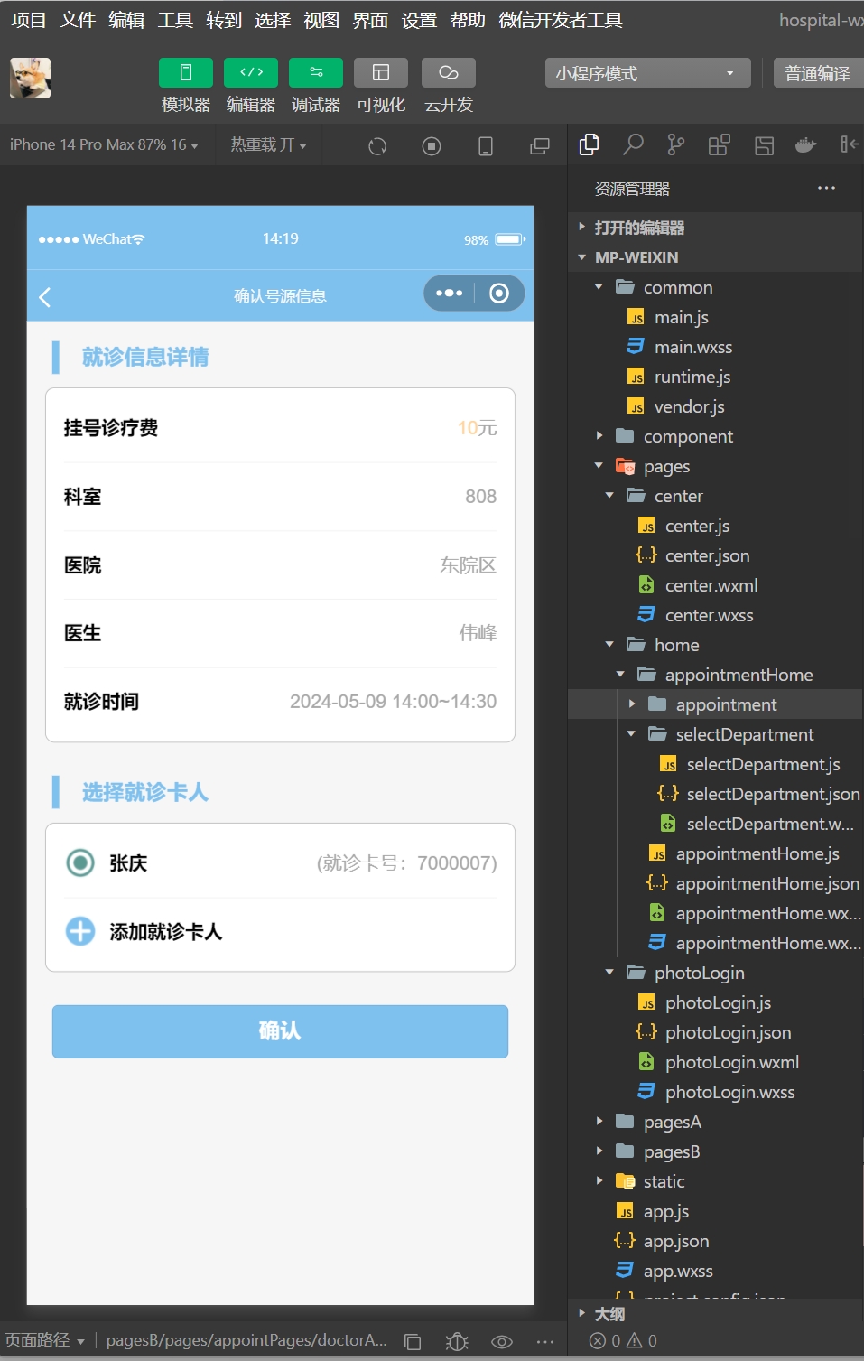Open the 编辑 menu
Image resolution: width=864 pixels, height=1361 pixels.
tap(126, 20)
